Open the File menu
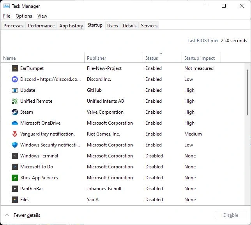The height and width of the screenshot is (225, 251). [7, 16]
